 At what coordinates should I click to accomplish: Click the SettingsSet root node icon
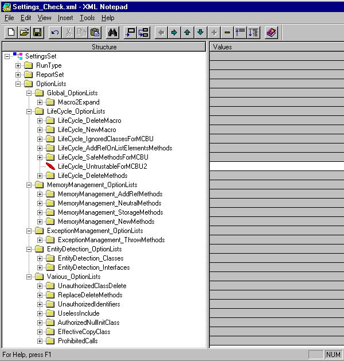[x=18, y=56]
